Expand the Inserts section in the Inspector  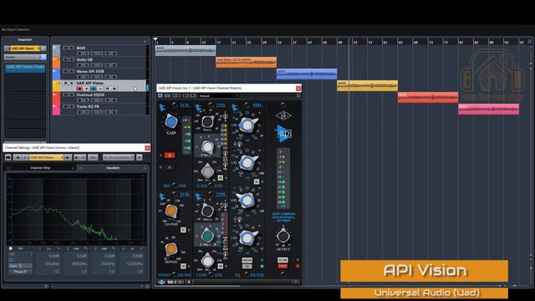pos(25,58)
